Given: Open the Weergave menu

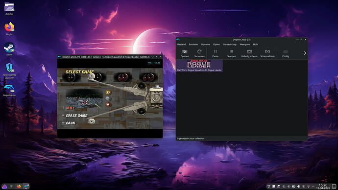Looking at the screenshot, I should (x=244, y=45).
